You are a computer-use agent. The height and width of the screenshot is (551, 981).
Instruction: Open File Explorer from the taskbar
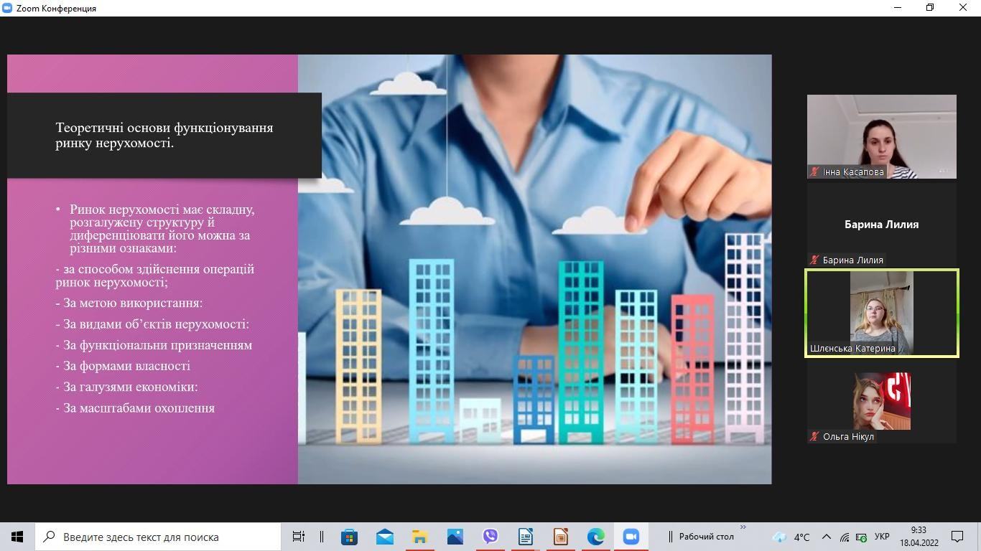click(x=419, y=537)
